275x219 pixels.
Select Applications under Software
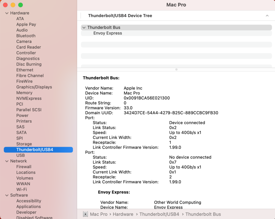click(28, 207)
